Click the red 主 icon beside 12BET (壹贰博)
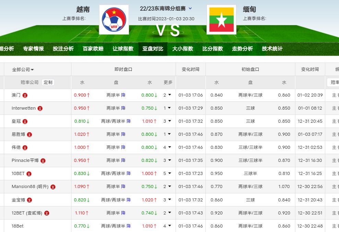339x232 pixels. pos(47,213)
